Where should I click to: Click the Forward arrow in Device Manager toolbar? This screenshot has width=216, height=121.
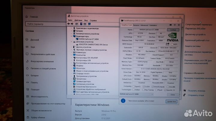tap(72, 24)
